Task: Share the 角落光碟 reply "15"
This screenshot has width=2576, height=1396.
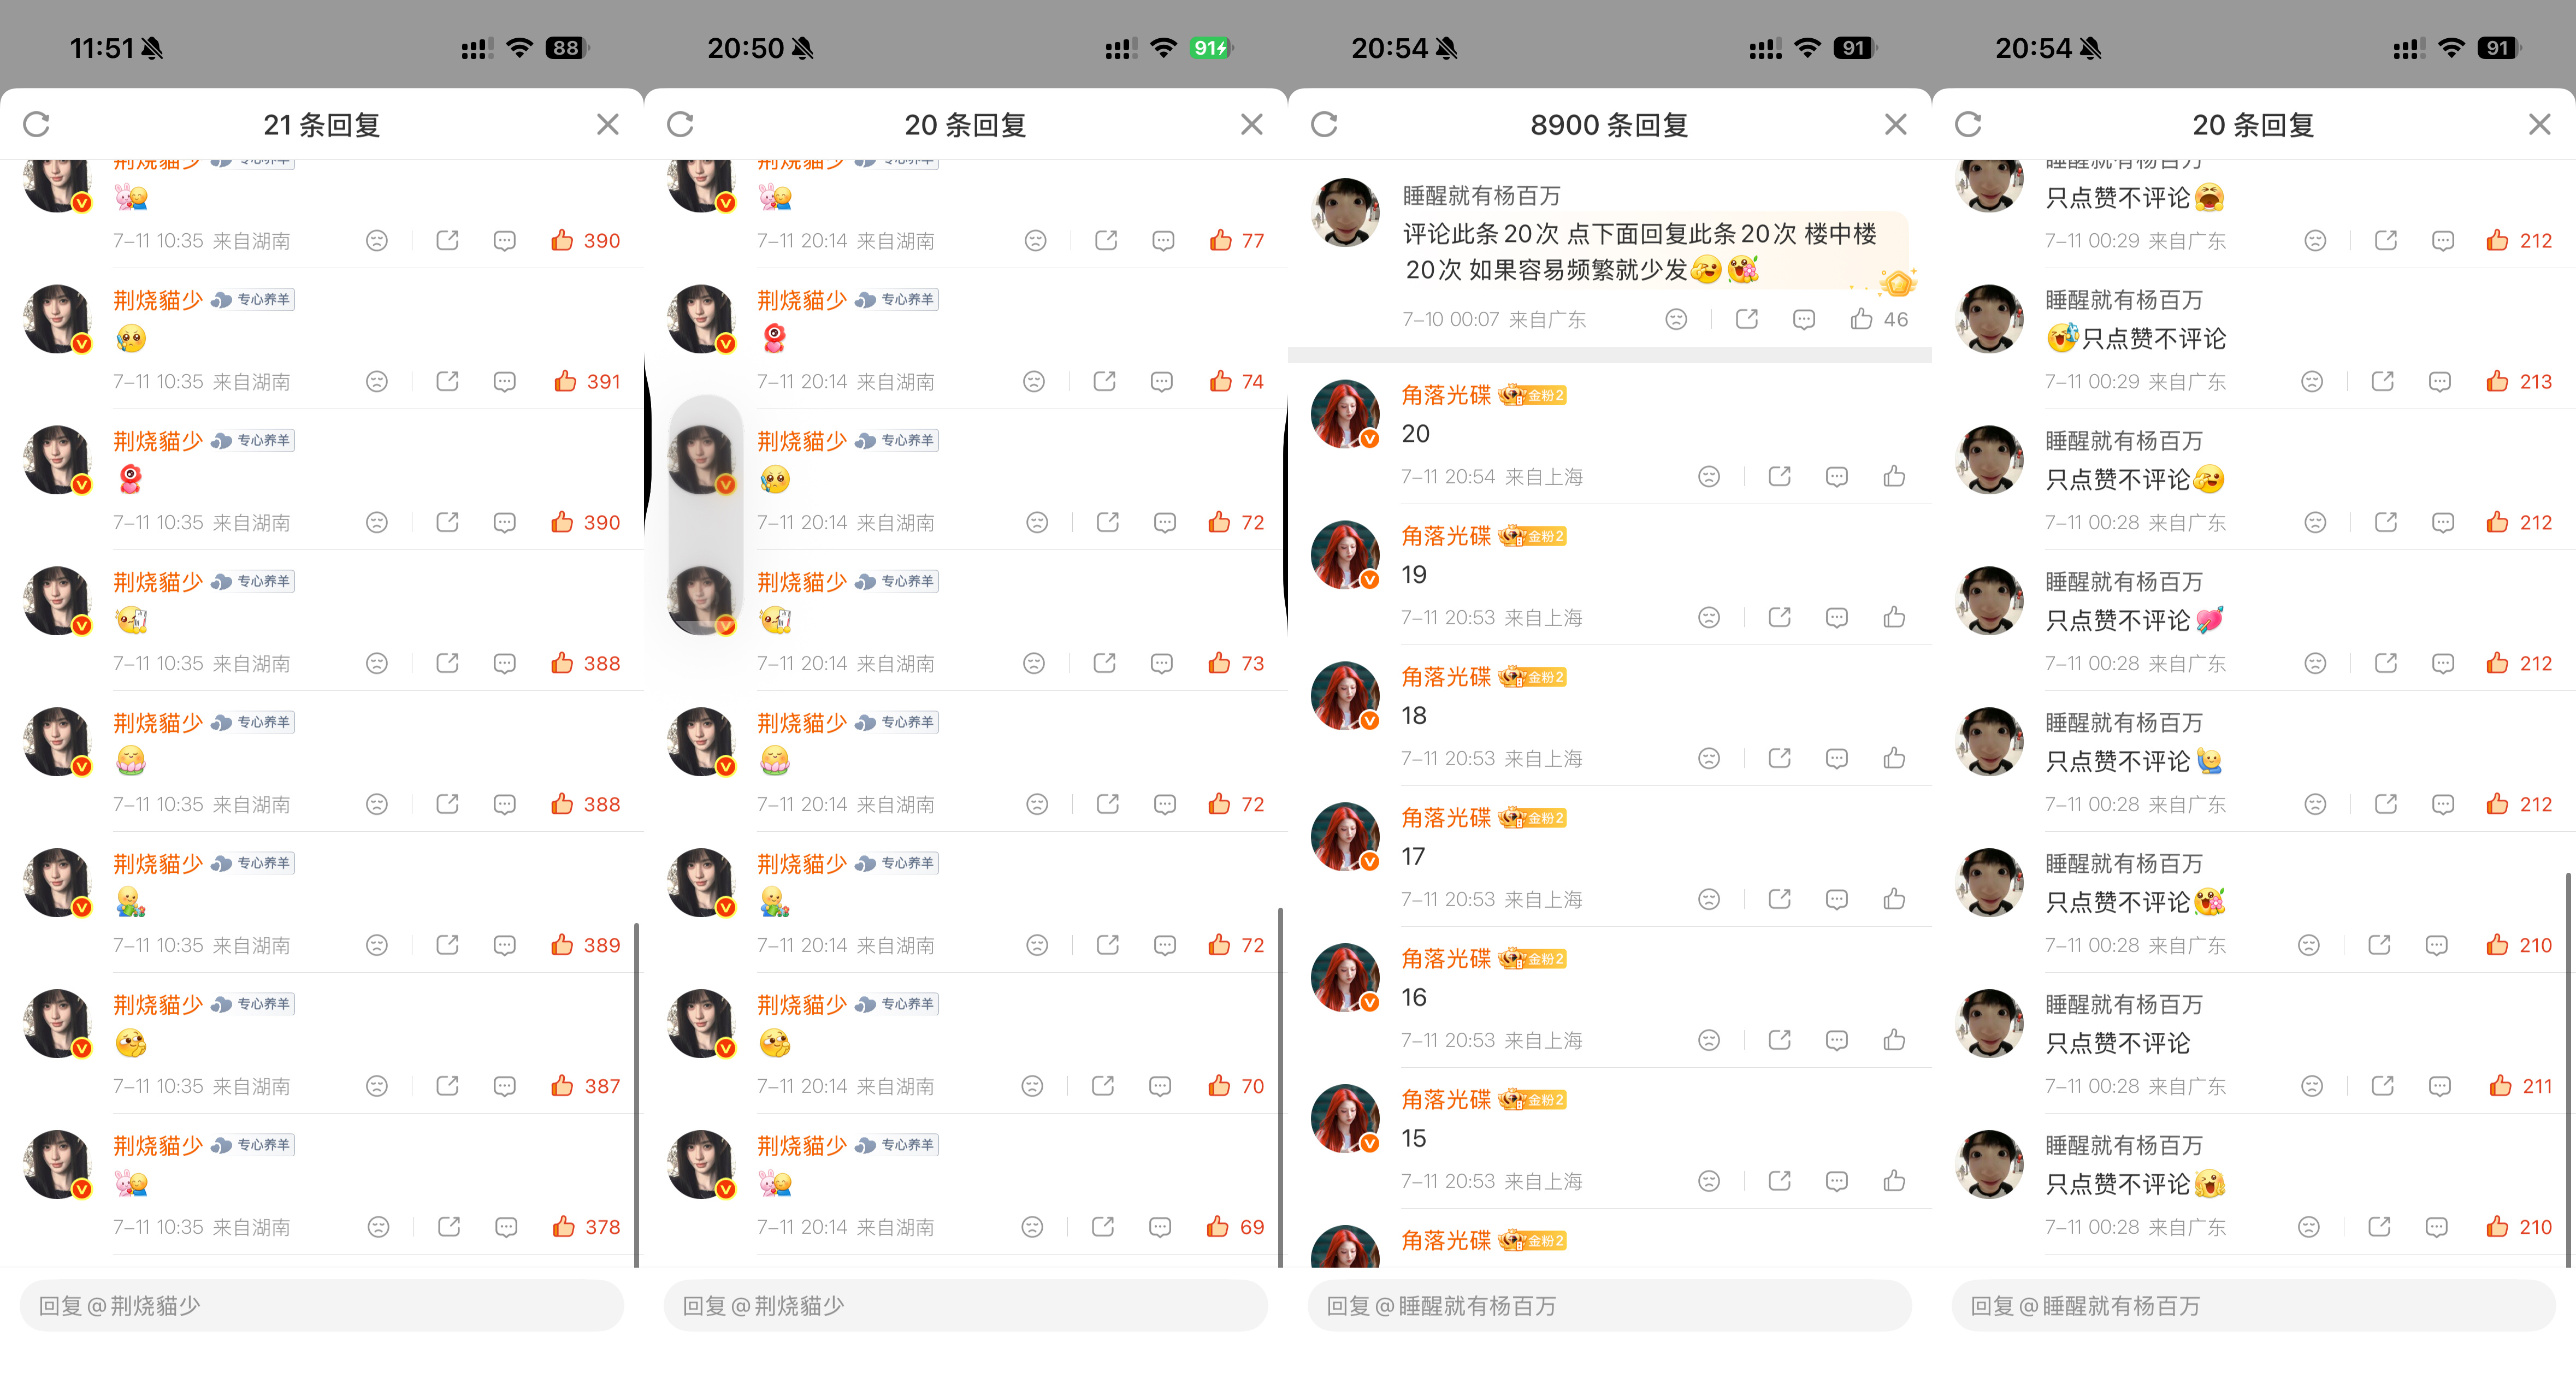Action: click(x=1779, y=1180)
